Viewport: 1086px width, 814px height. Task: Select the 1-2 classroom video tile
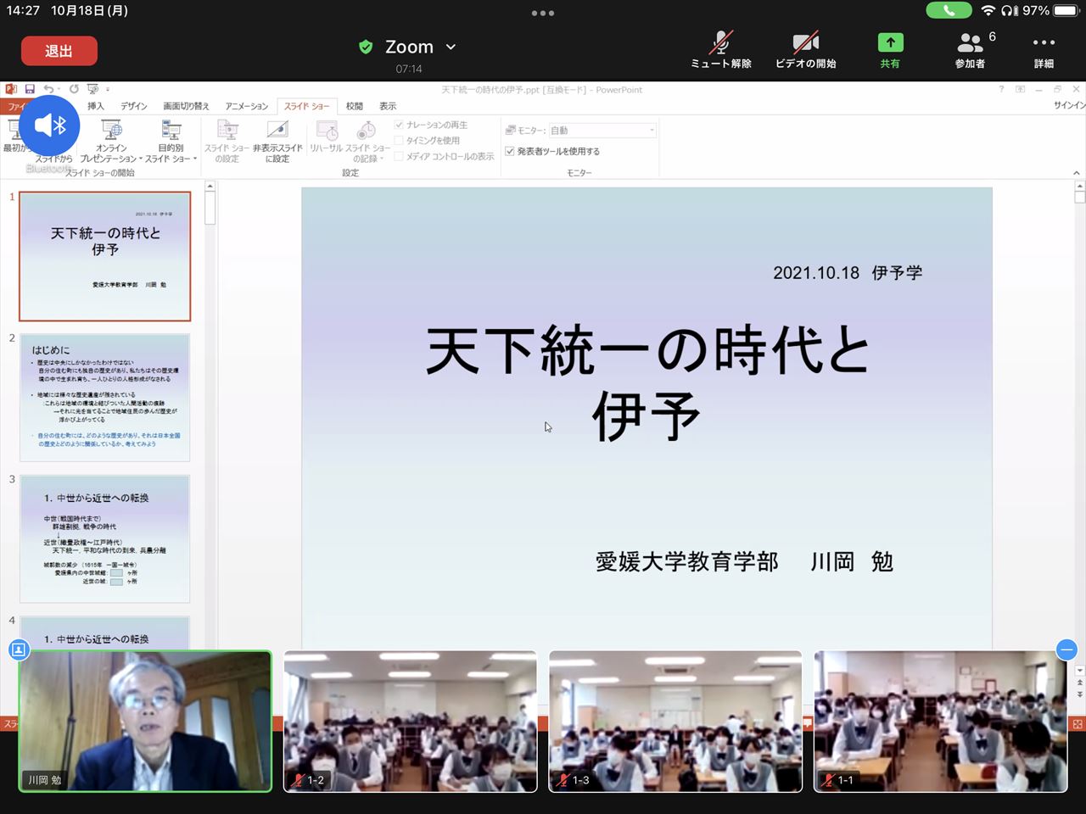pos(411,722)
